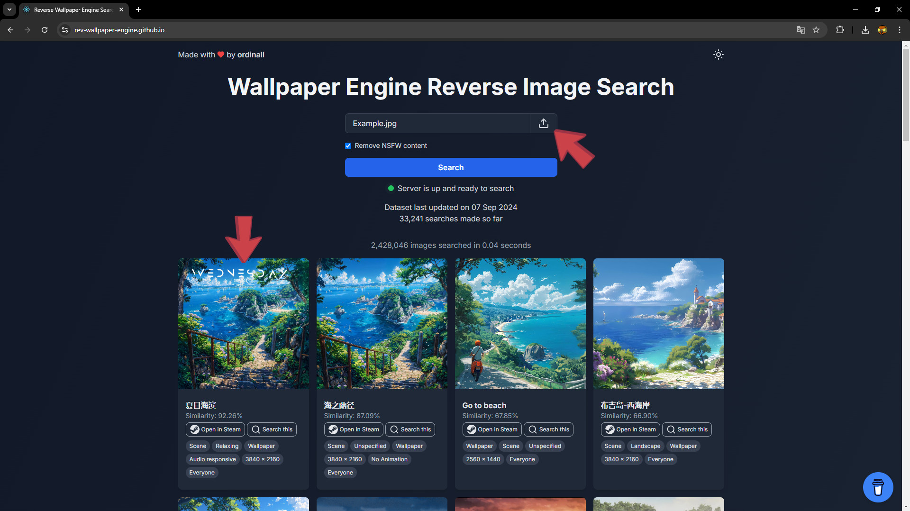
Task: Open the browser profile avatar
Action: pos(882,30)
